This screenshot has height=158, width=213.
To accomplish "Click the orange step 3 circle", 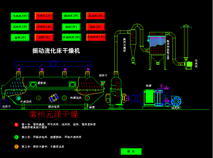I will 17,147.
